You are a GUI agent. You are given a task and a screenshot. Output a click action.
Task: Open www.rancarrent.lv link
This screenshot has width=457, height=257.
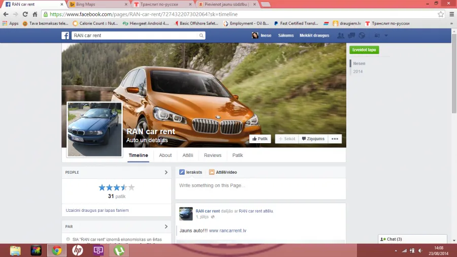227,231
